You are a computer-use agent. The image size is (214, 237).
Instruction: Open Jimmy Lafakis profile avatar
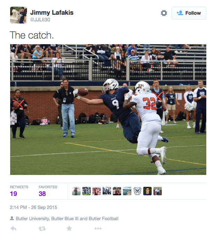click(19, 15)
